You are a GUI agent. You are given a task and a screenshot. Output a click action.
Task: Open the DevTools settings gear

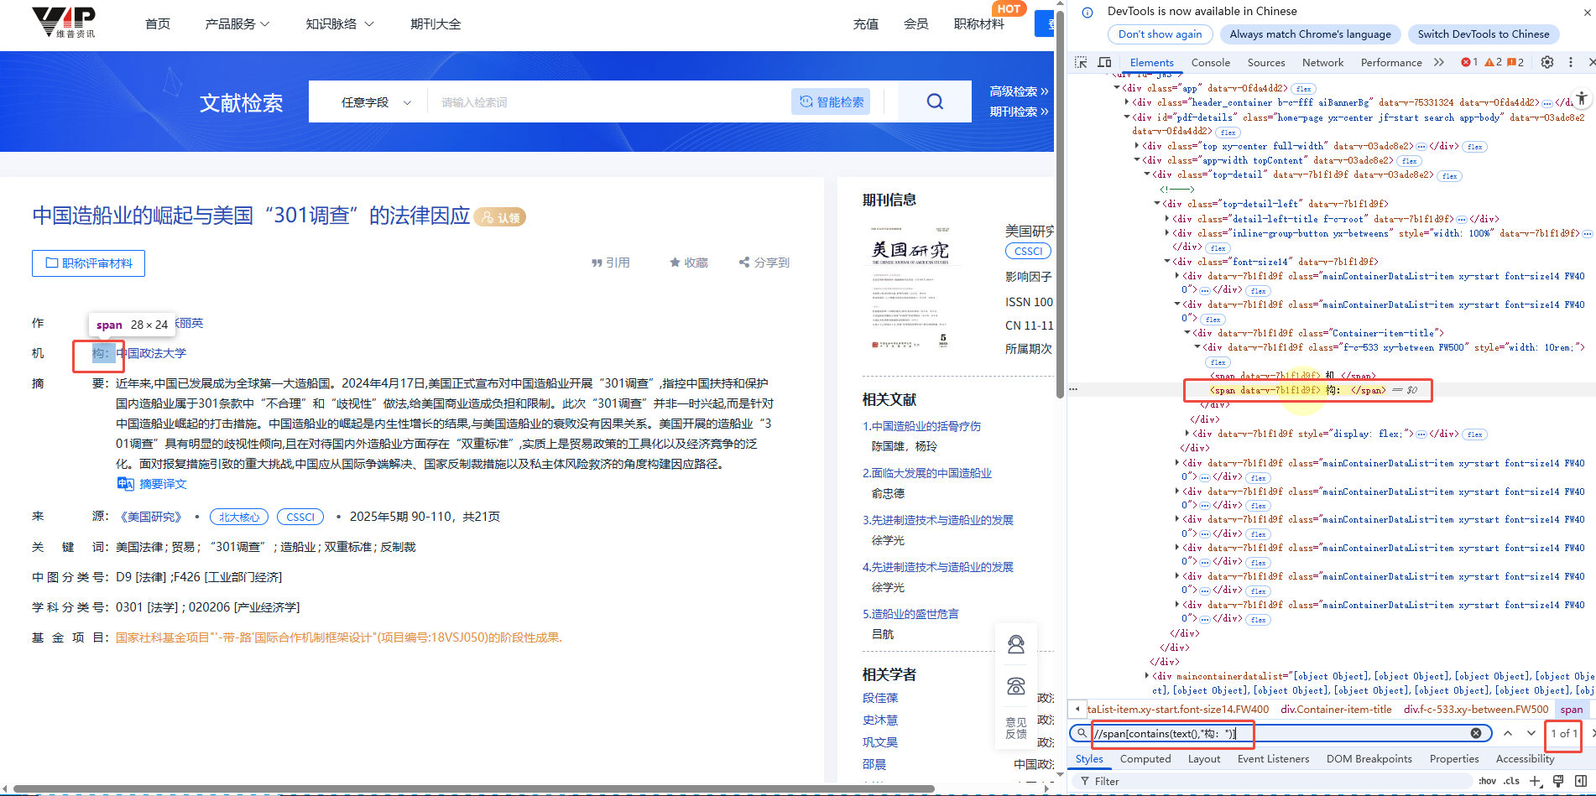(x=1547, y=62)
